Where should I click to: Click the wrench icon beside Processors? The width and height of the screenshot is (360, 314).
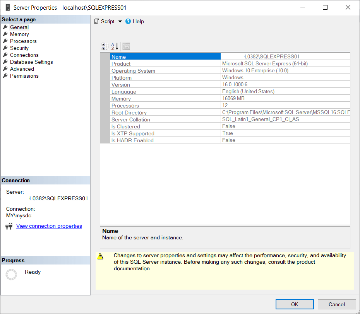[5, 41]
